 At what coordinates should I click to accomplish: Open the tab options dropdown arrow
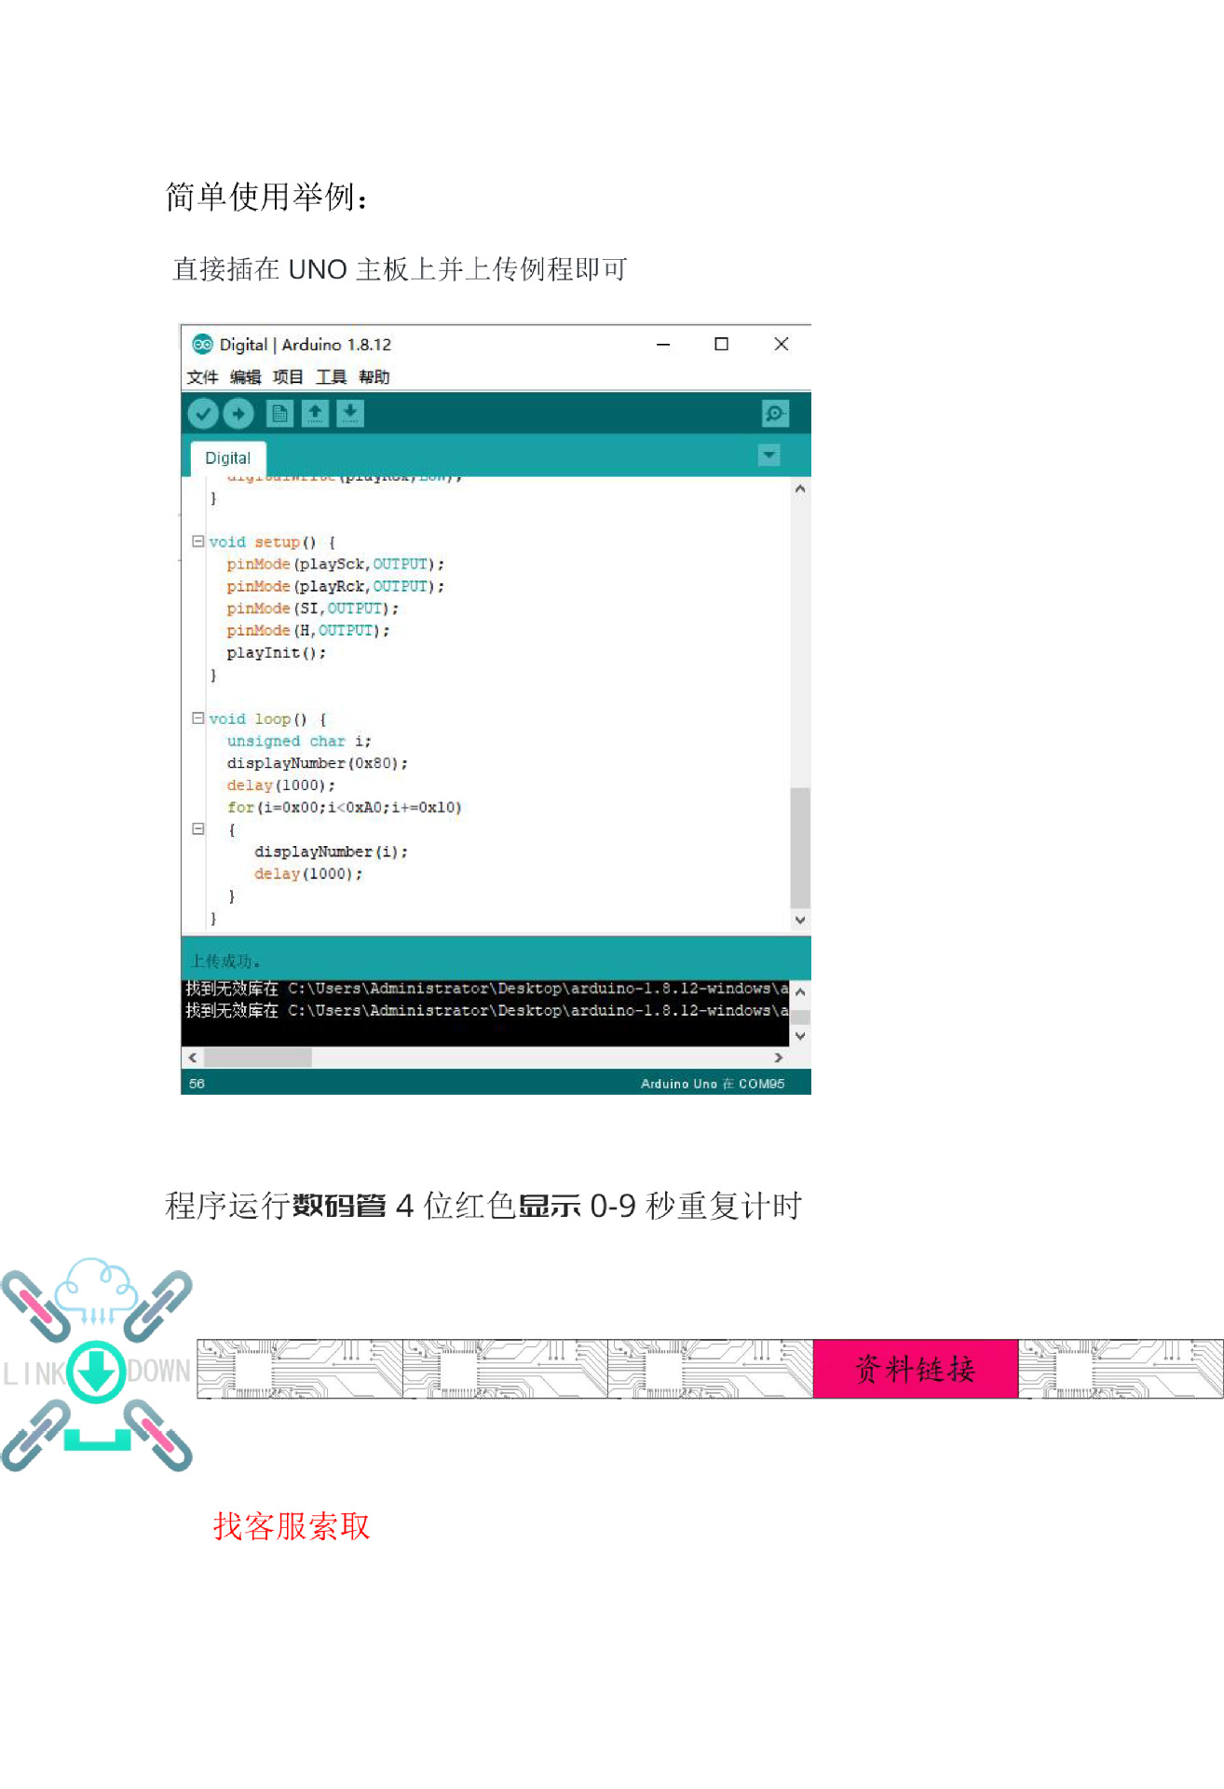pos(768,455)
